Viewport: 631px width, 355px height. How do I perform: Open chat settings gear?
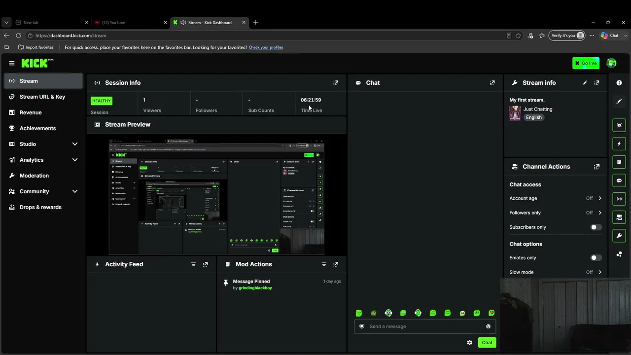coord(469,343)
